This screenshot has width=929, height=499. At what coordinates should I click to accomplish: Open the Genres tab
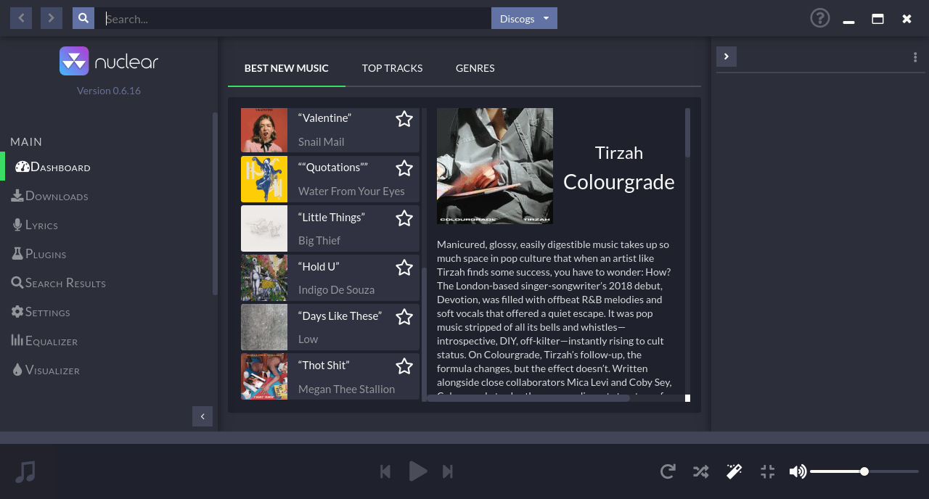(x=475, y=68)
